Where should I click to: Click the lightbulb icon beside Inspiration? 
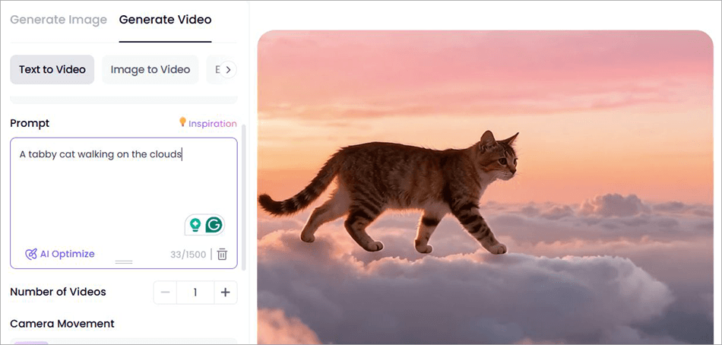(x=183, y=122)
